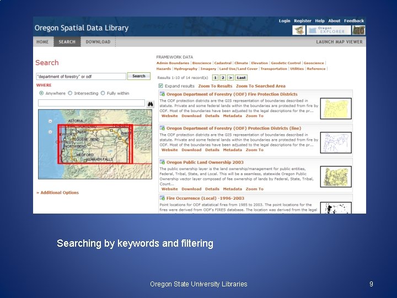Image resolution: width=397 pixels, height=298 pixels.
Task: Filter by Geoscience category
Action: [x=314, y=63]
